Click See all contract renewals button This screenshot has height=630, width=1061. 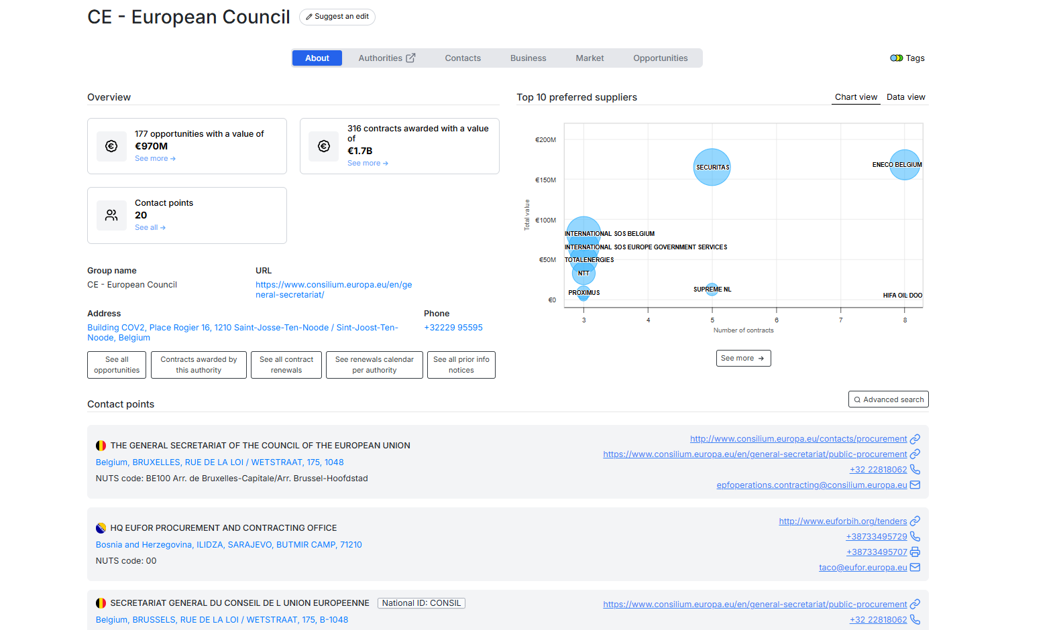click(286, 365)
